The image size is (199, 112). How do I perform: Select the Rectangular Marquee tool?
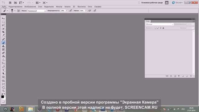[x=3, y=22]
